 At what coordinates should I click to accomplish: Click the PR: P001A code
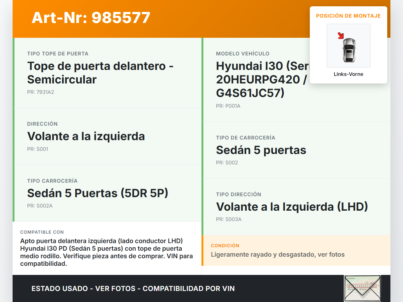point(228,106)
